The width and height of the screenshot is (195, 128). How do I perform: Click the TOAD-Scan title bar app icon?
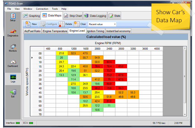pos(6,4)
